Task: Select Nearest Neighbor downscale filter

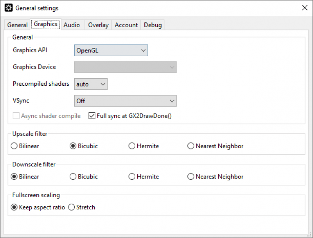Action: click(191, 177)
